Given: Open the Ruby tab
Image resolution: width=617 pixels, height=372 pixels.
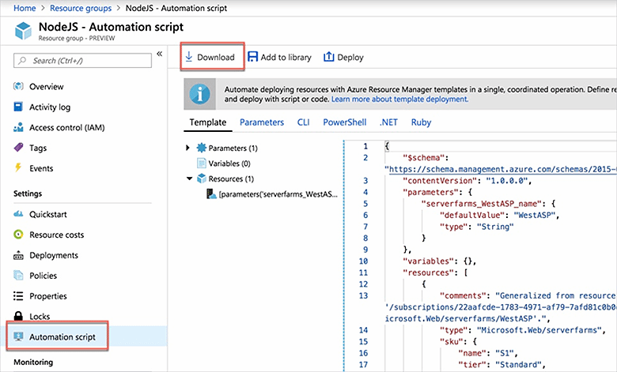Looking at the screenshot, I should pos(421,122).
